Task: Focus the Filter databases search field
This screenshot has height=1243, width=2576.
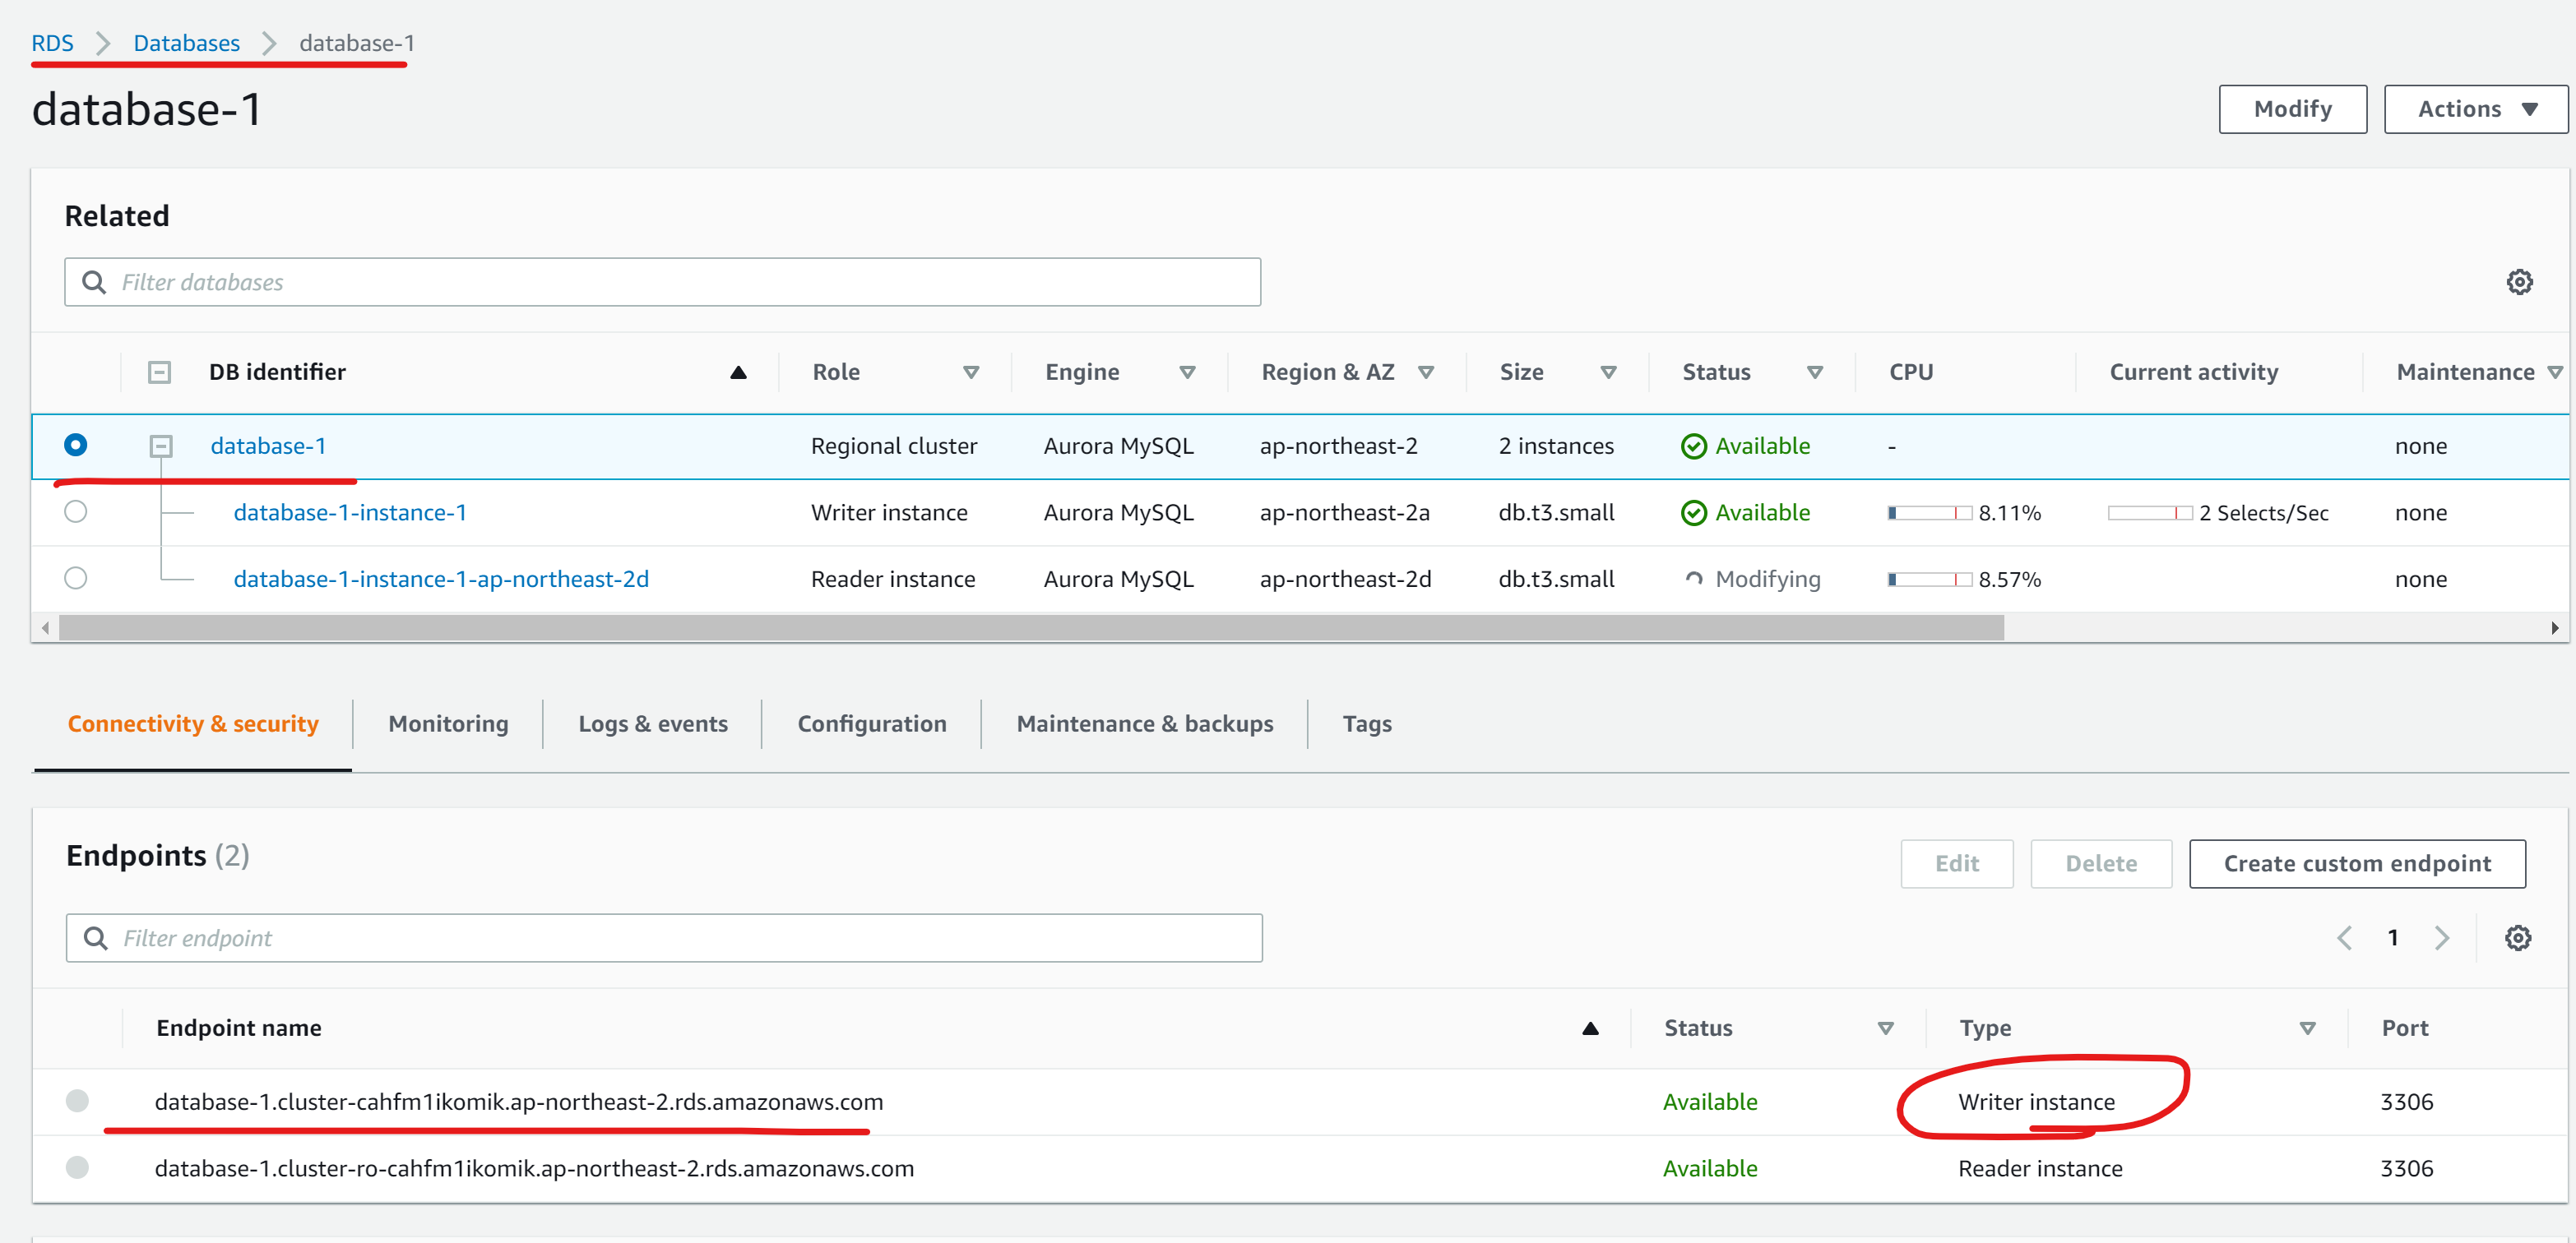Action: coord(662,282)
